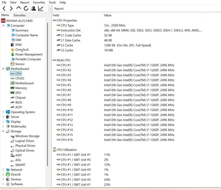Expand the Server tree node
Image resolution: width=221 pixels, height=190 pixels.
[3, 117]
